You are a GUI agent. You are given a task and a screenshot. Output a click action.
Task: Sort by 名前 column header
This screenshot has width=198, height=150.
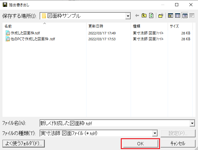[44, 26]
